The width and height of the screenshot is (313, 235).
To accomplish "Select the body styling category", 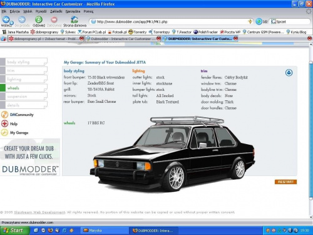I will [24, 62].
